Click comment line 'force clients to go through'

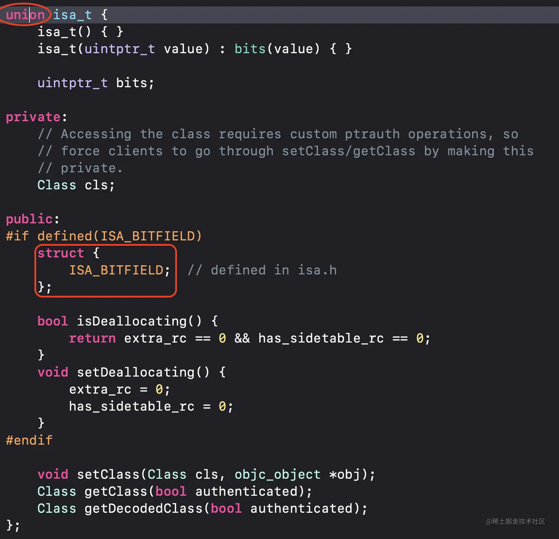click(x=286, y=151)
